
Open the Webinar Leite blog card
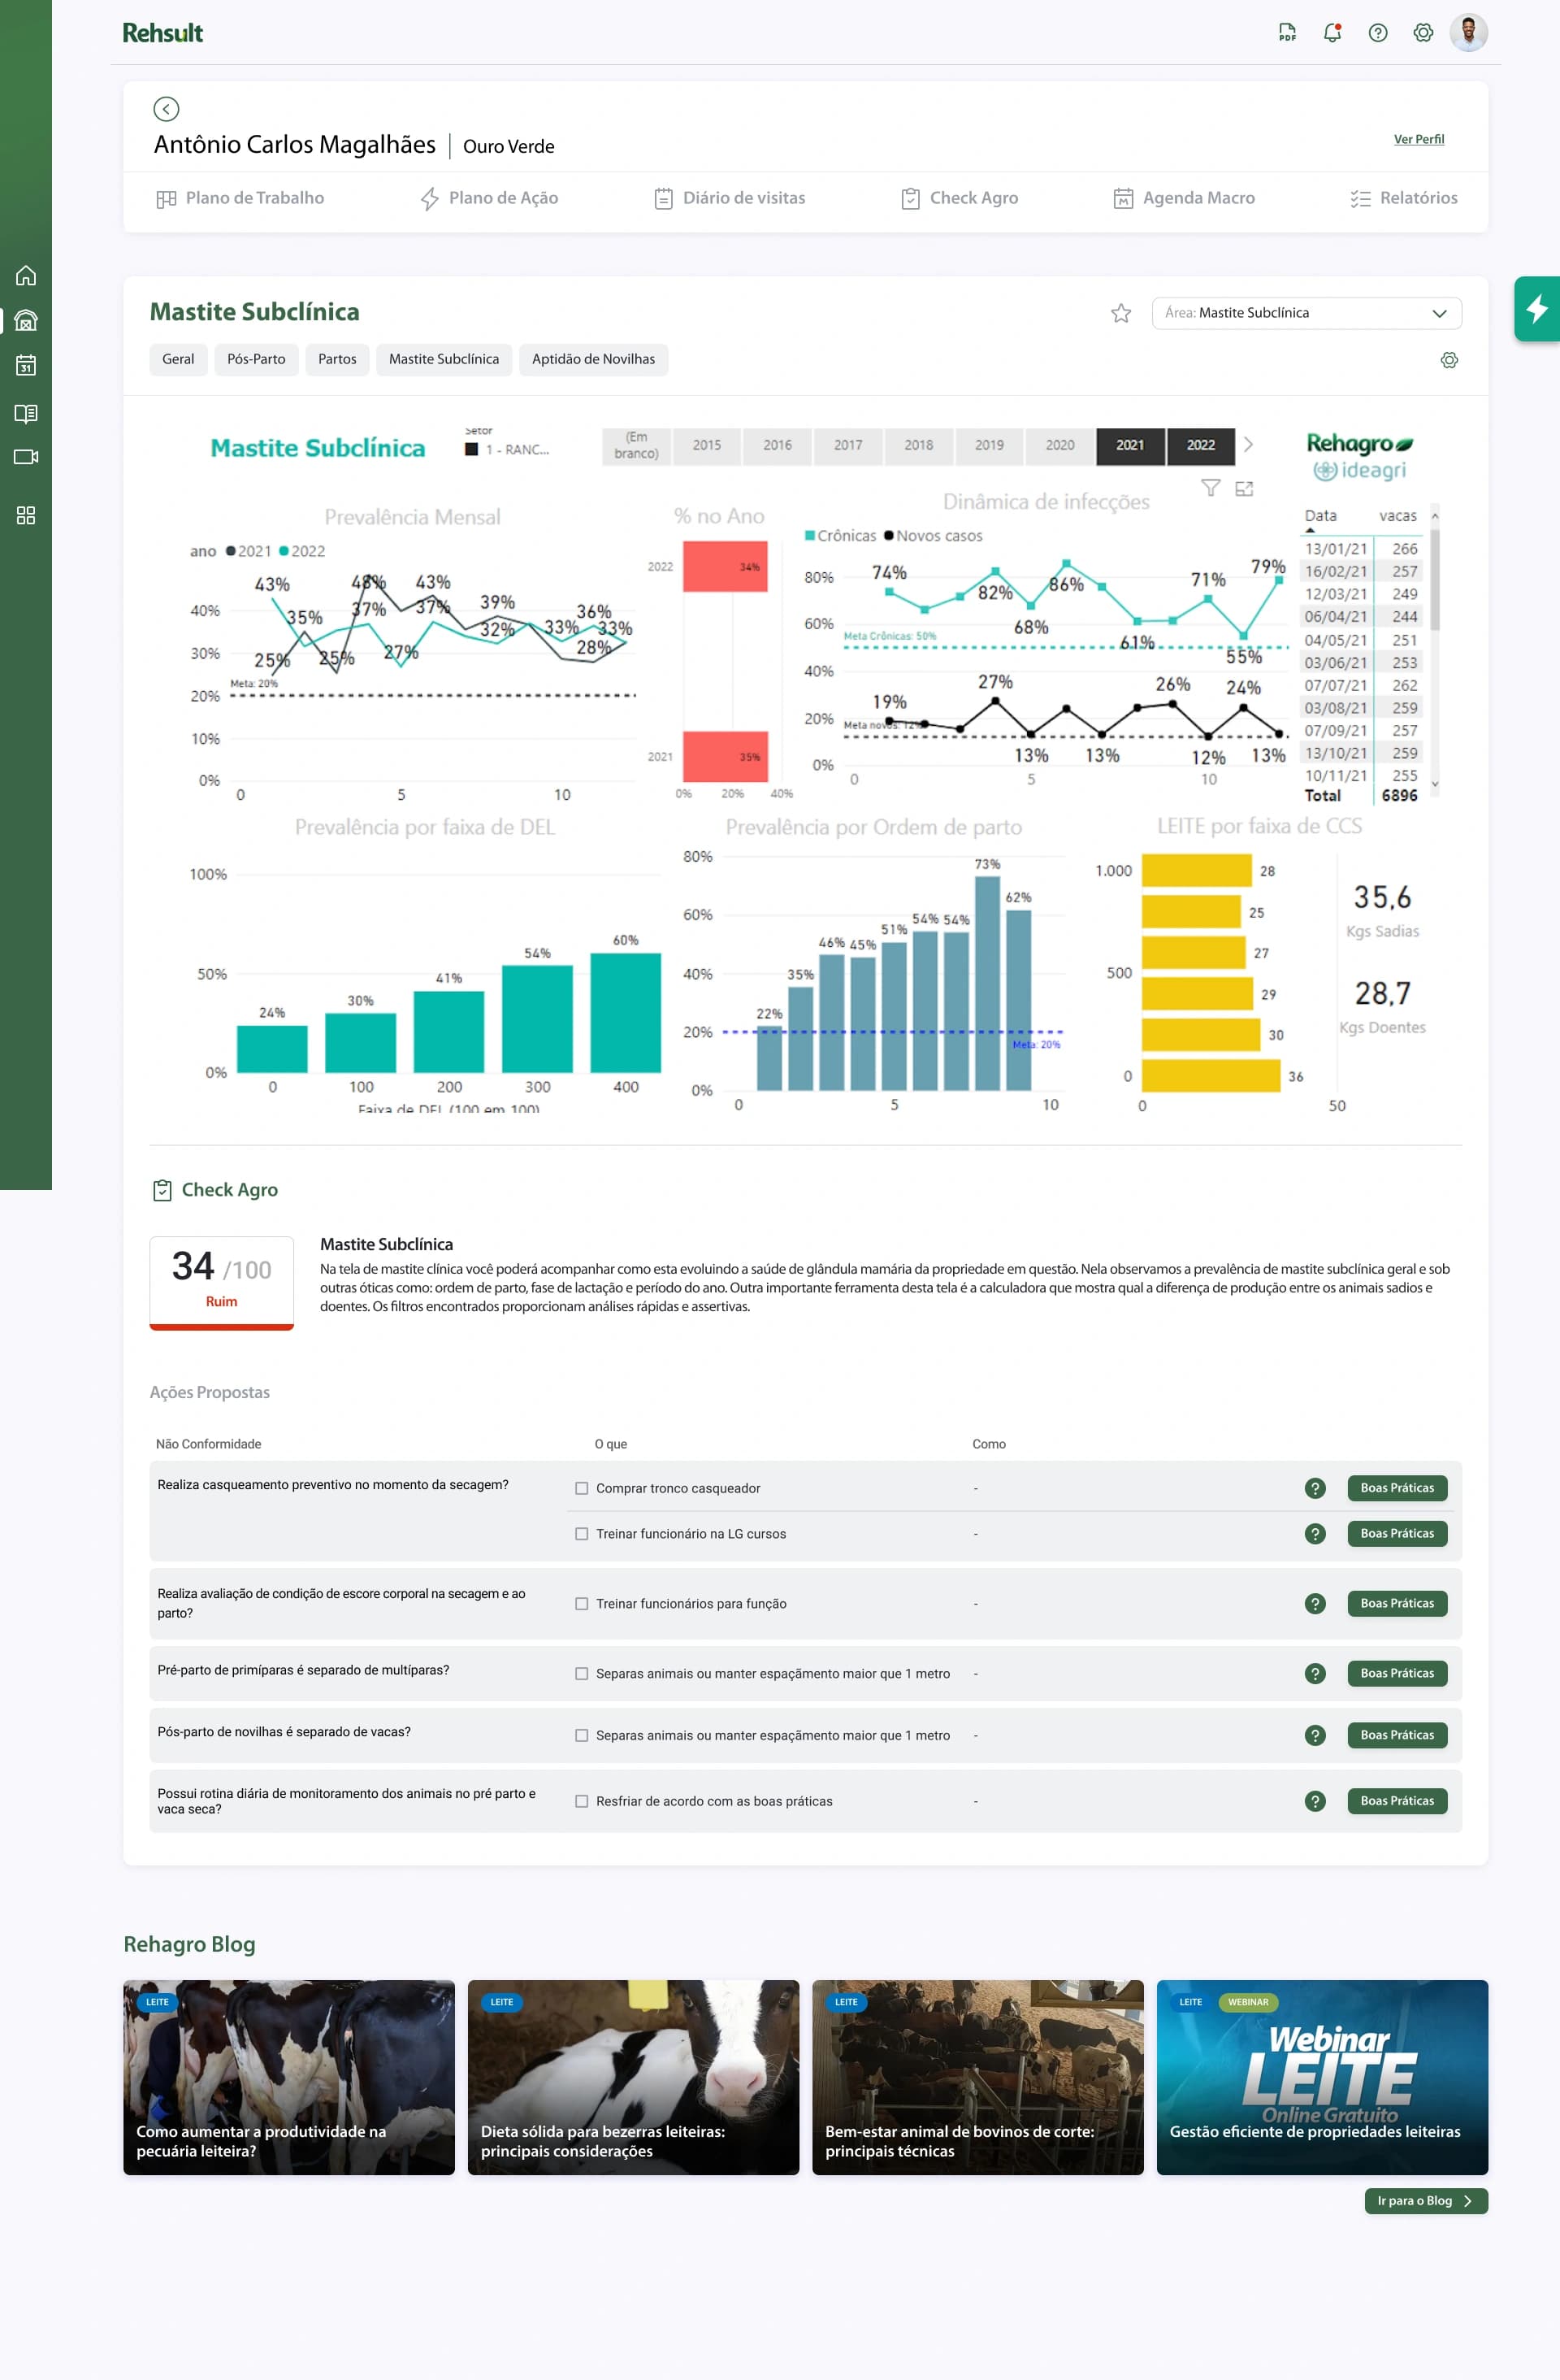(x=1322, y=2077)
